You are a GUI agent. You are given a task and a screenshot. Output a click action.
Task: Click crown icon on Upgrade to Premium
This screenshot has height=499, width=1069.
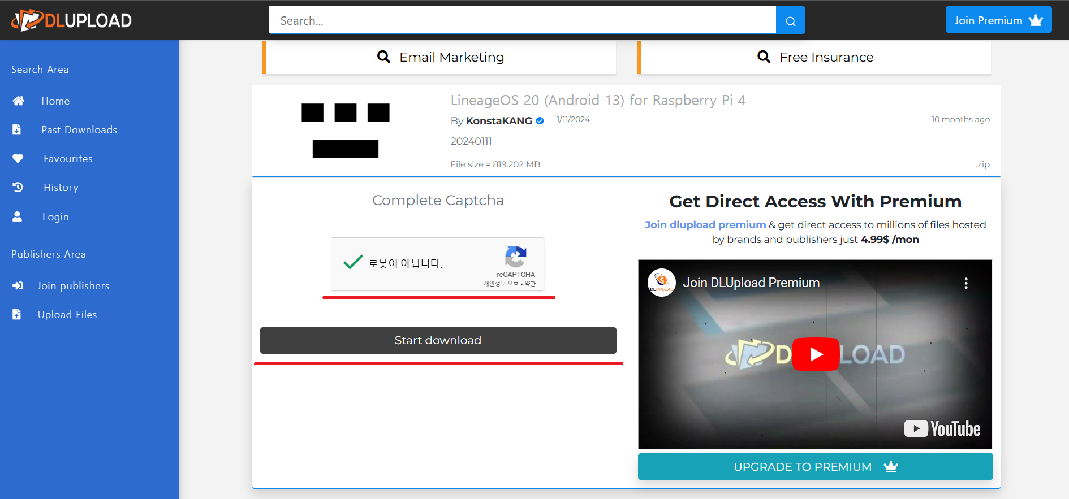tap(891, 467)
